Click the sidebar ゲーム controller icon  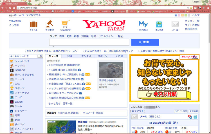click(12, 106)
